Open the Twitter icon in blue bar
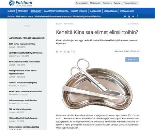Image resolution: width=155 pixels, height=130 pixels. (133, 17)
